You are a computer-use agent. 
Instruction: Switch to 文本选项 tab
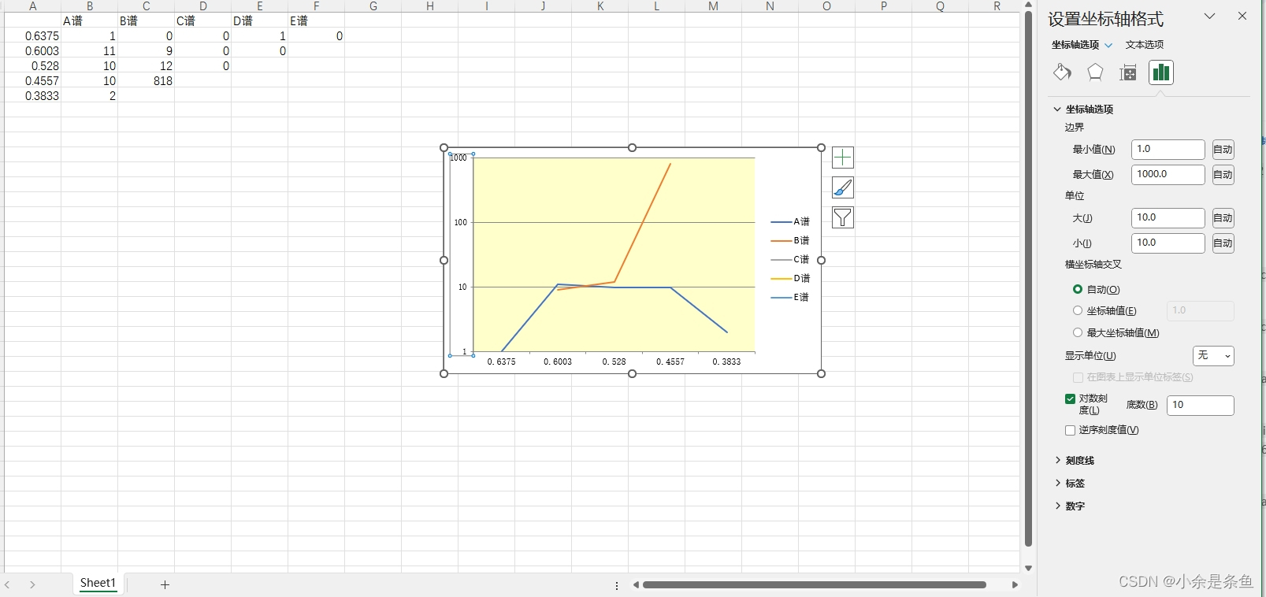[1144, 45]
